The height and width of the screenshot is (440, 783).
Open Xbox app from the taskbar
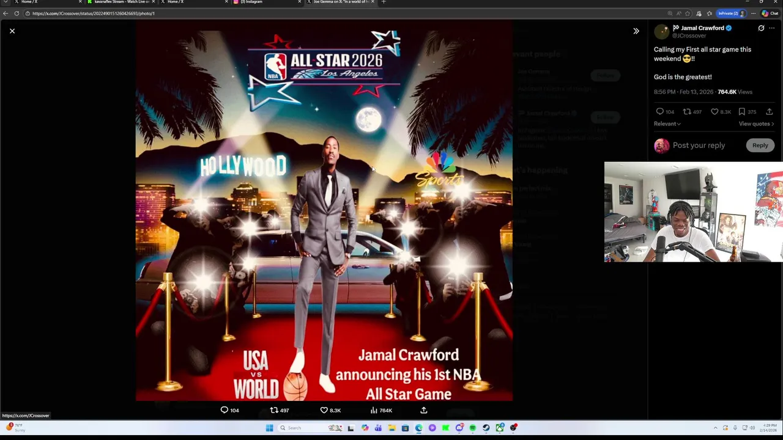500,428
